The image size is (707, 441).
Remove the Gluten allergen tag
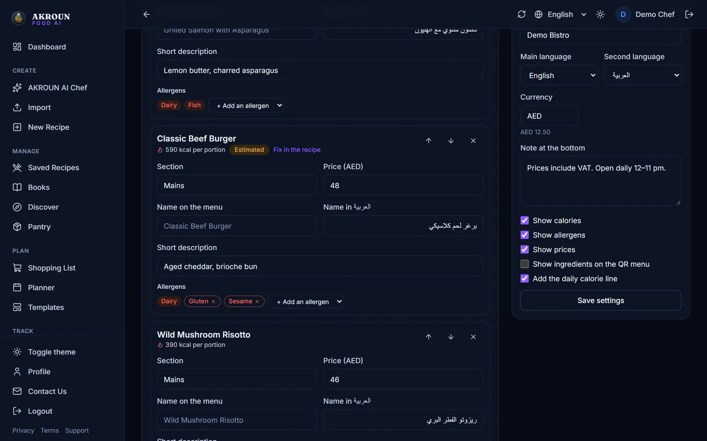pyautogui.click(x=213, y=302)
